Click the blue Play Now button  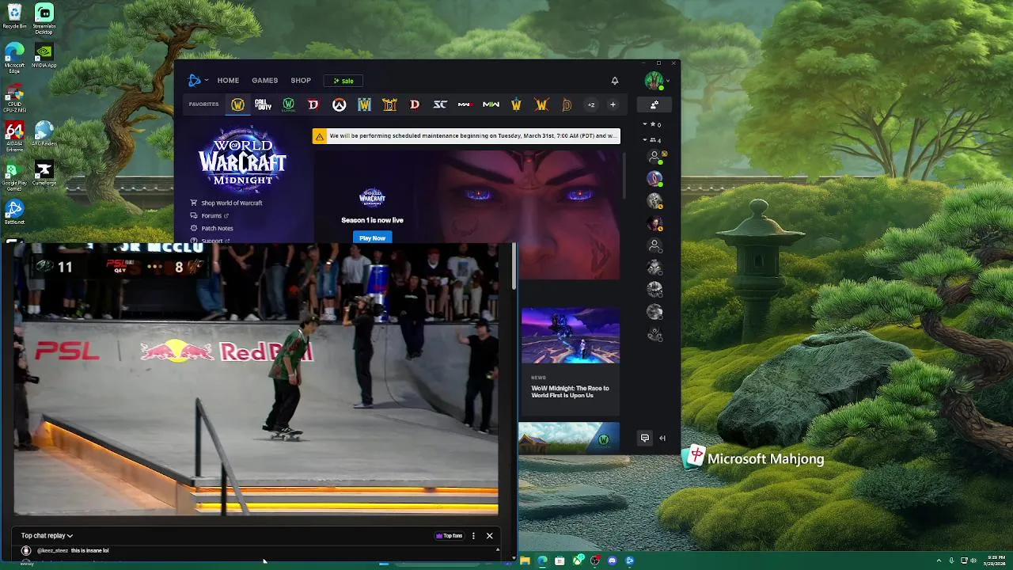[372, 237]
